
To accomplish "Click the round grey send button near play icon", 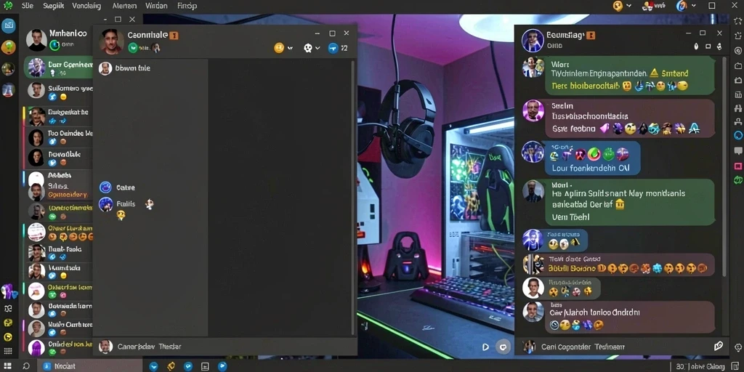I will coord(503,347).
